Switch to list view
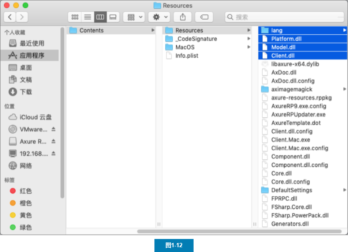The height and width of the screenshot is (252, 348). click(x=88, y=17)
